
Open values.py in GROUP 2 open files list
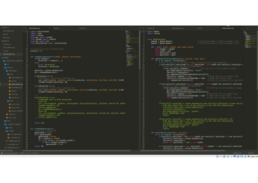click(x=7, y=44)
